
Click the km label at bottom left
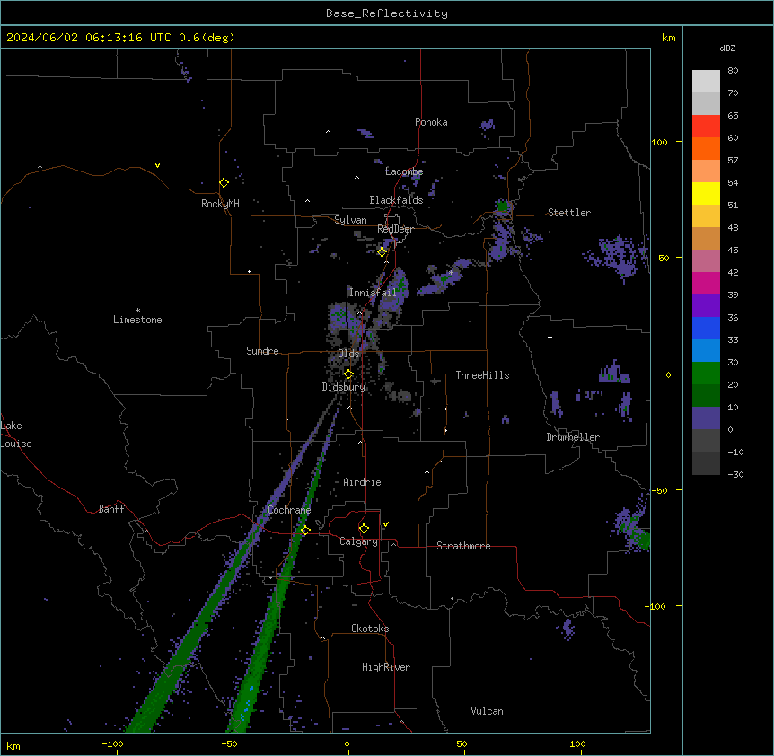pyautogui.click(x=13, y=746)
